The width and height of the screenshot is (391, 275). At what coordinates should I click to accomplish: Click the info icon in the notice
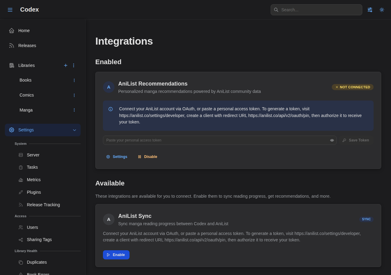click(111, 109)
